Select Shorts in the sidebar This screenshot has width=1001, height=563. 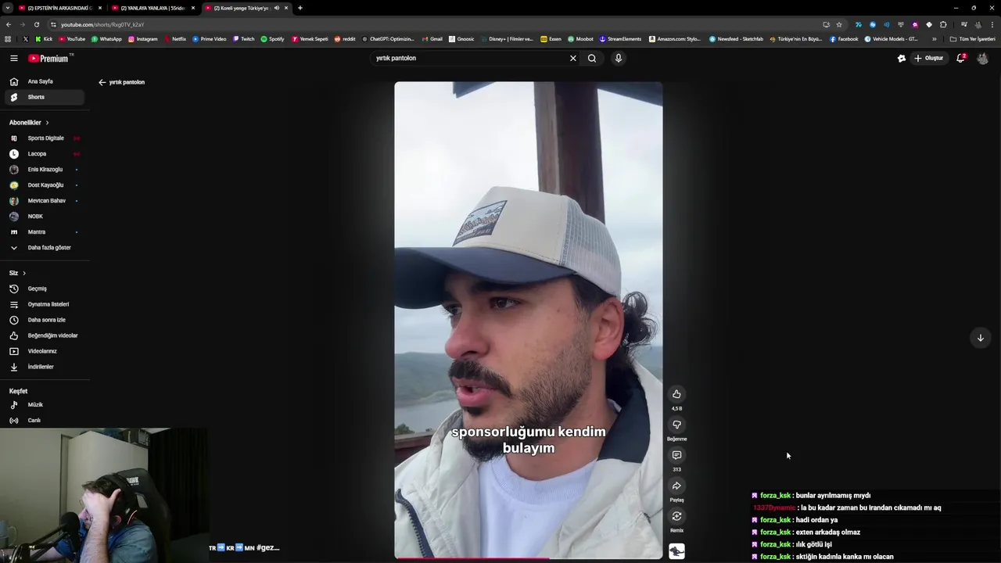tap(45, 97)
